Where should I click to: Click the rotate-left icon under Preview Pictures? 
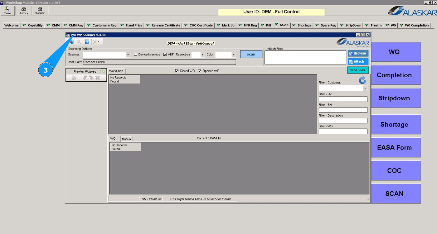[85, 78]
